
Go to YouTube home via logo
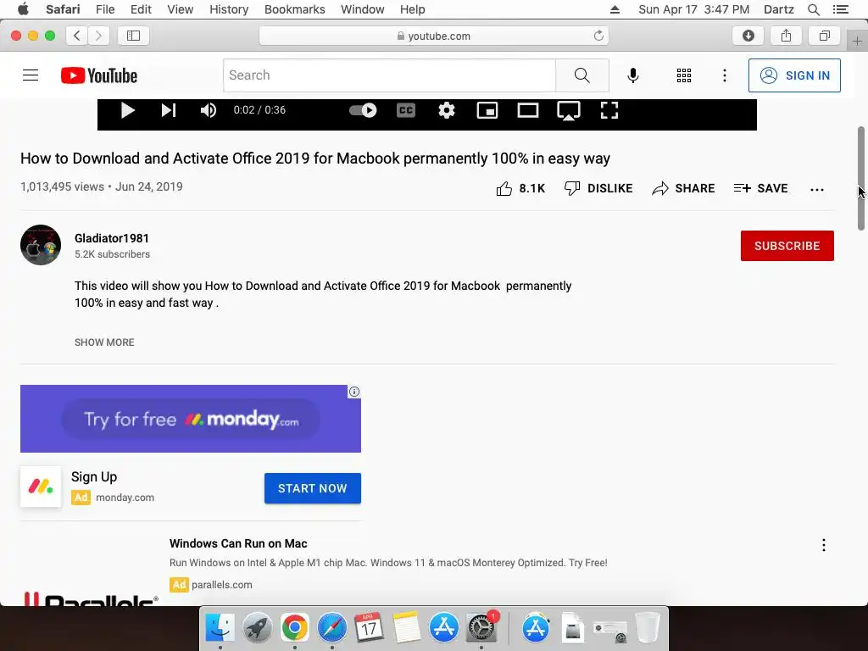tap(99, 75)
